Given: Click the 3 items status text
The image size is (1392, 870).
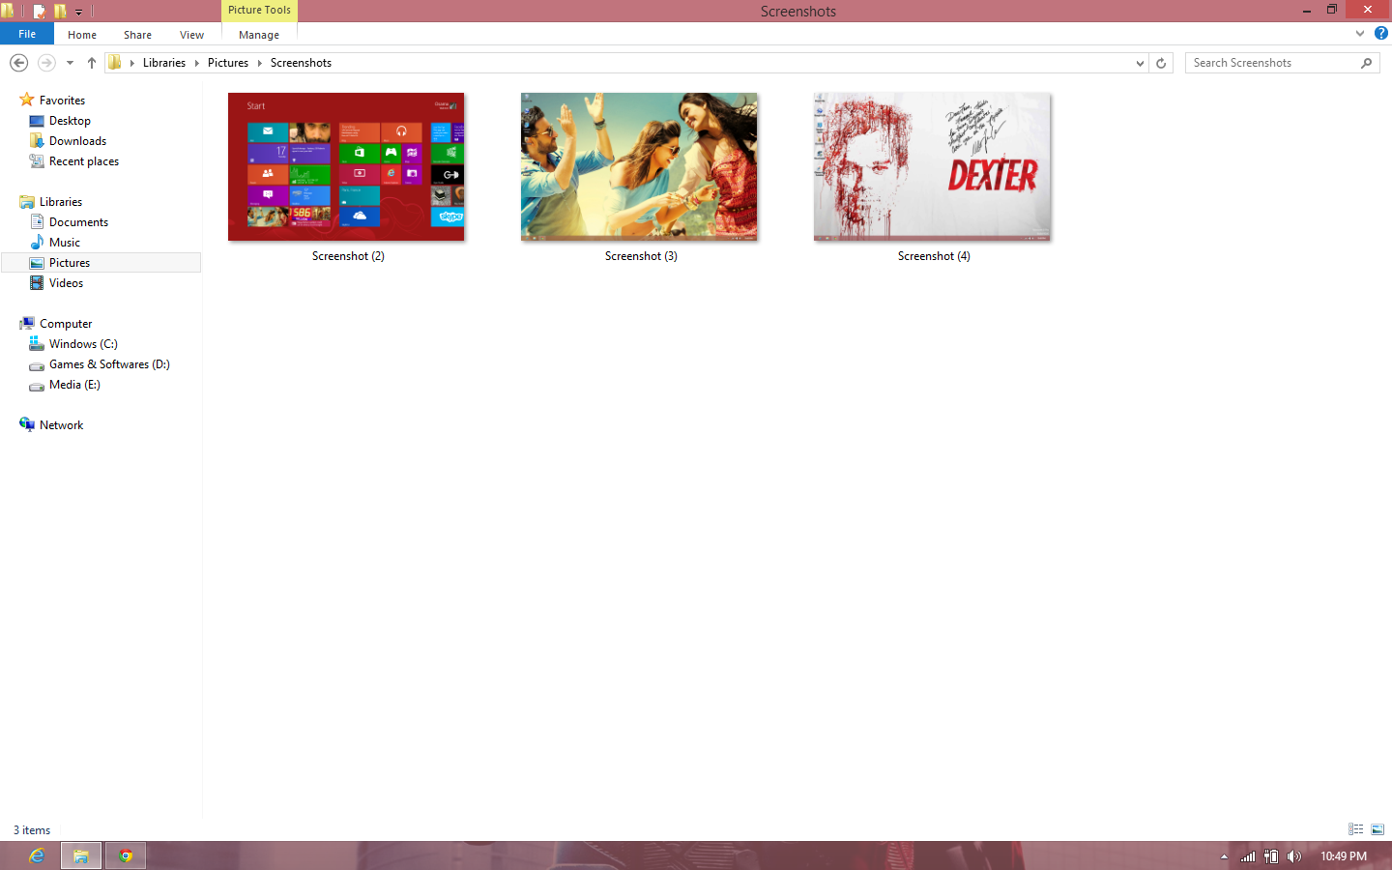Looking at the screenshot, I should tap(32, 830).
